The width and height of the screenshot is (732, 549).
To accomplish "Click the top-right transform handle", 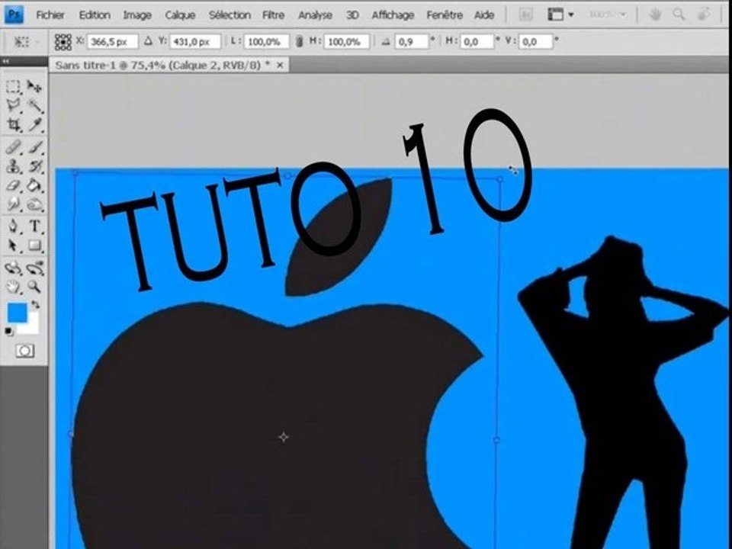I will tap(500, 178).
